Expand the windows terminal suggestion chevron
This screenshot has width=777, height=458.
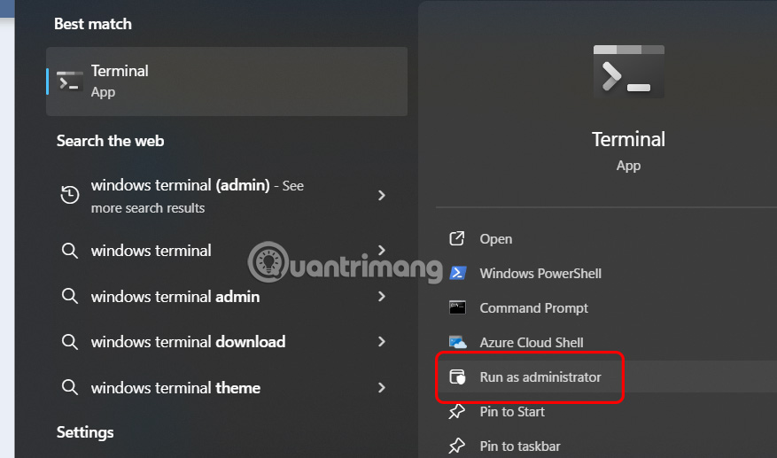pyautogui.click(x=382, y=251)
